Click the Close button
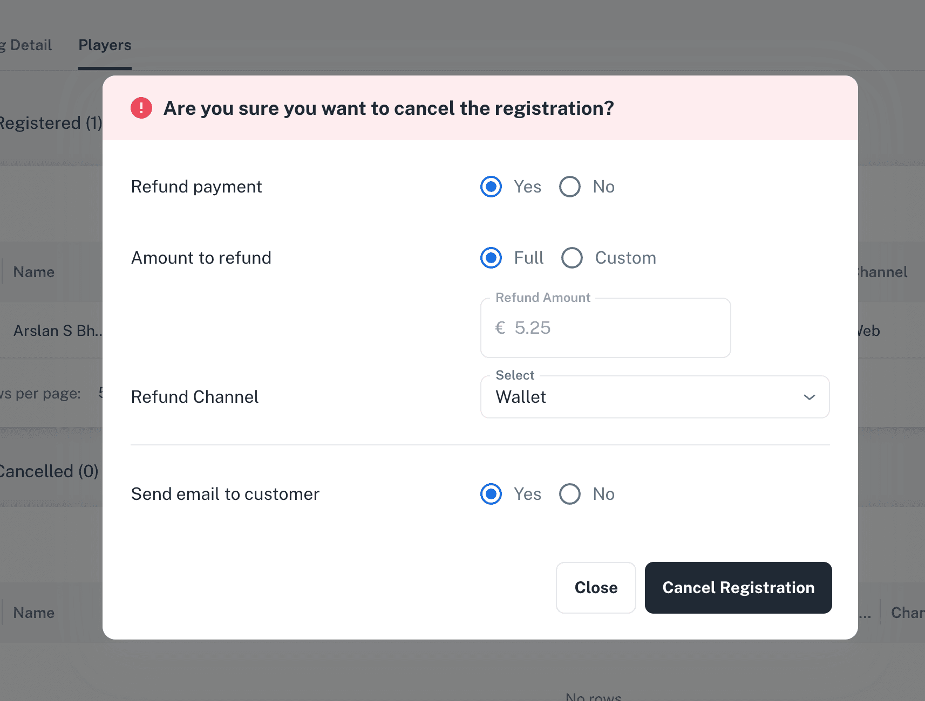The image size is (925, 701). [596, 588]
